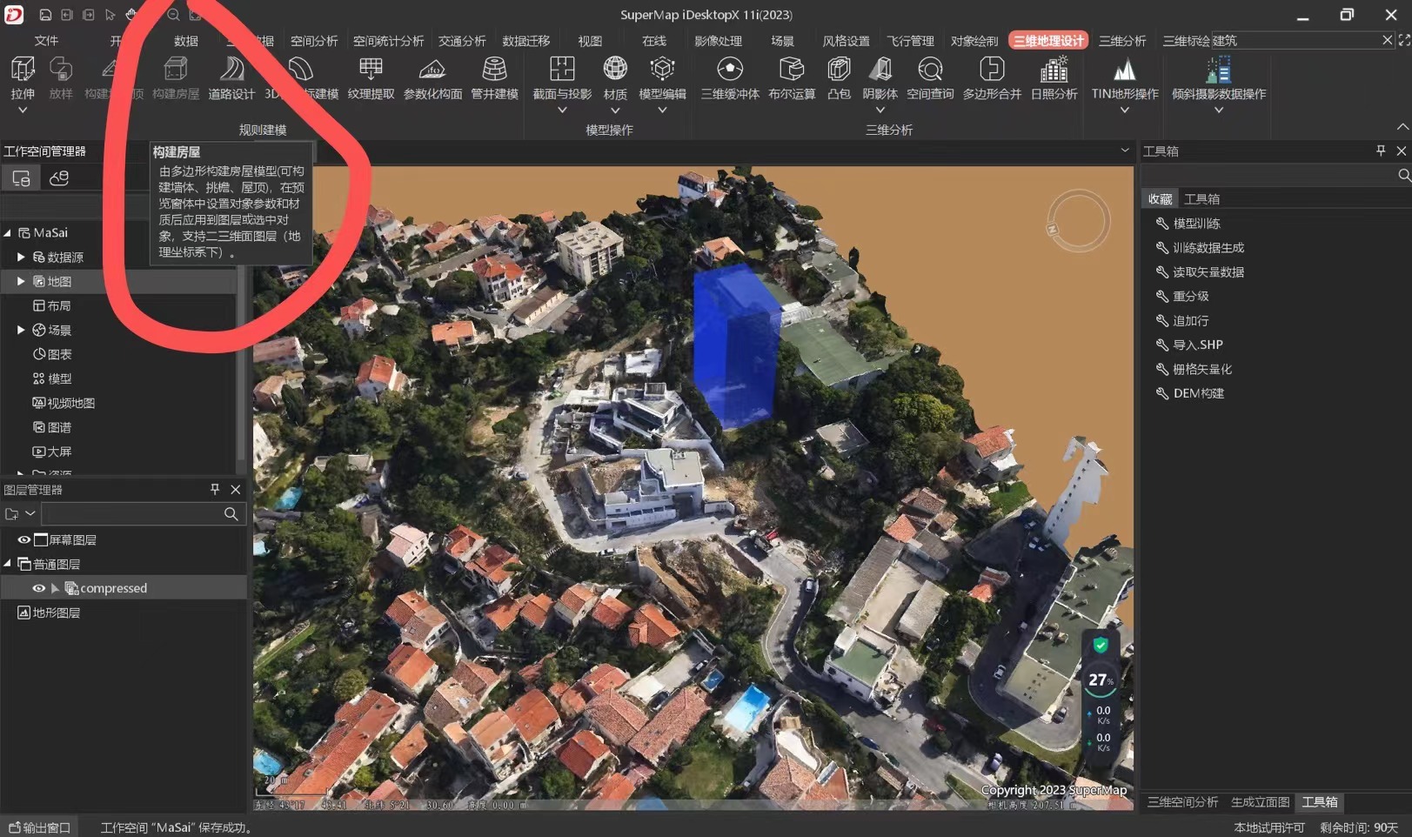Click the 构建房屋 build house icon
This screenshot has width=1412, height=837.
click(176, 69)
